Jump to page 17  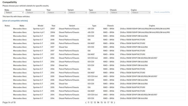[108, 103]
